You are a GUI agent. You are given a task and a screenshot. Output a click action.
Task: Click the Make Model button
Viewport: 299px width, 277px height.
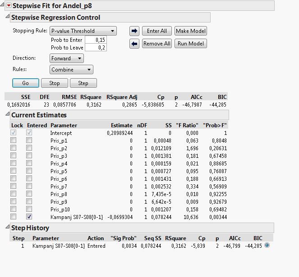pos(191,31)
